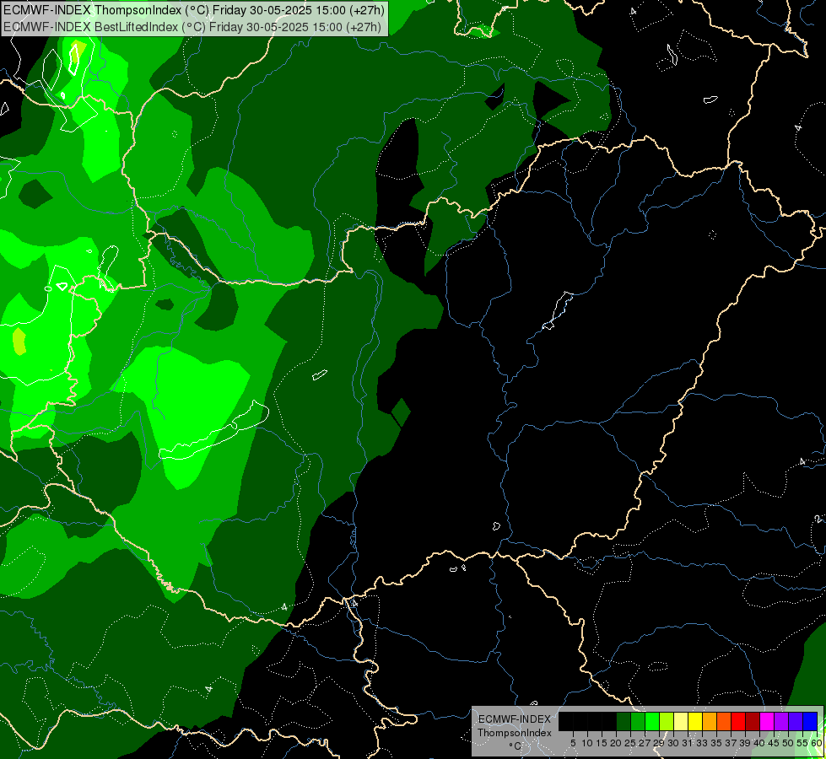
Task: Click the legend unit '°C'
Action: 516,746
